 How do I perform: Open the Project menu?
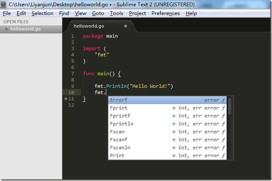click(137, 13)
